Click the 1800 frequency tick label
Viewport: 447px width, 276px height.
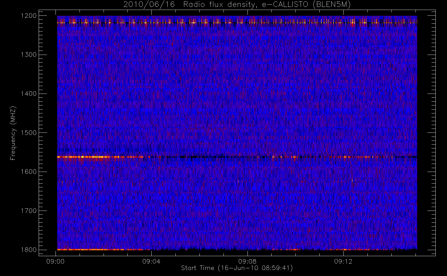coord(29,250)
